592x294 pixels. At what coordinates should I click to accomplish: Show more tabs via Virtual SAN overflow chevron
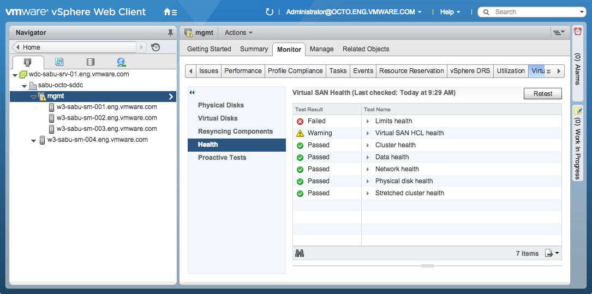(548, 71)
